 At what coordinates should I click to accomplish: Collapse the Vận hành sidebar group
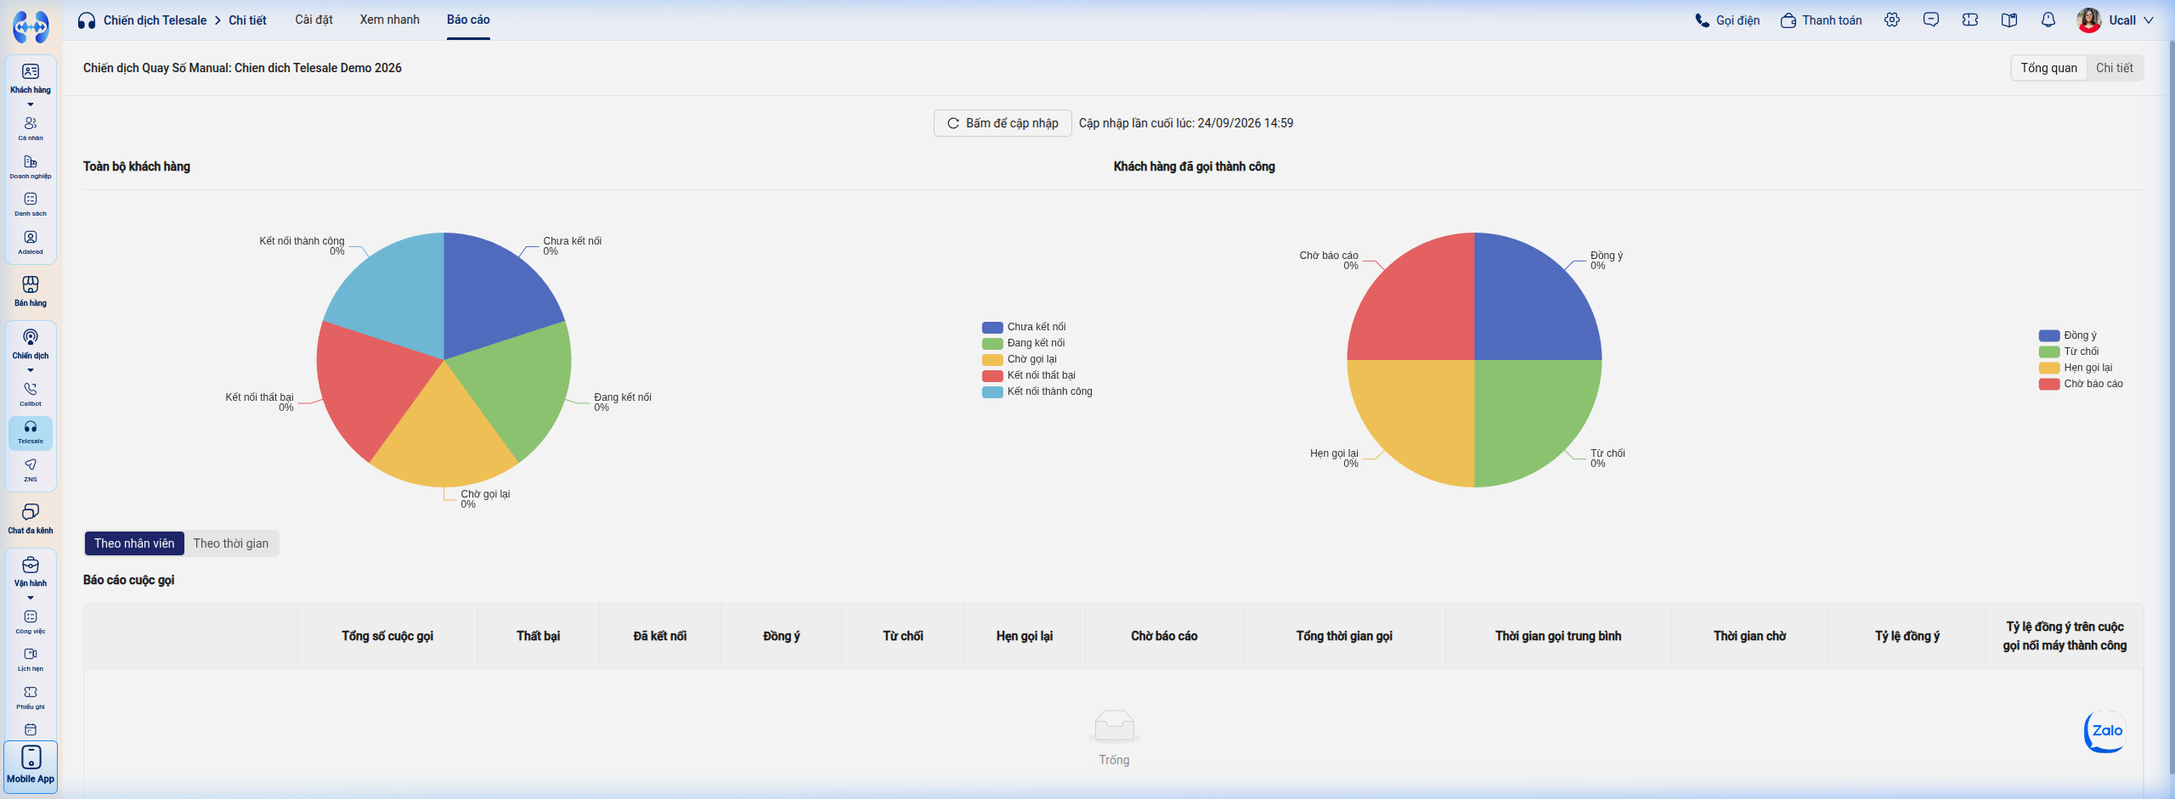[31, 598]
